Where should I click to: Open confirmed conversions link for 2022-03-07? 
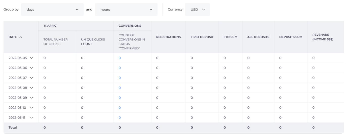point(120,78)
